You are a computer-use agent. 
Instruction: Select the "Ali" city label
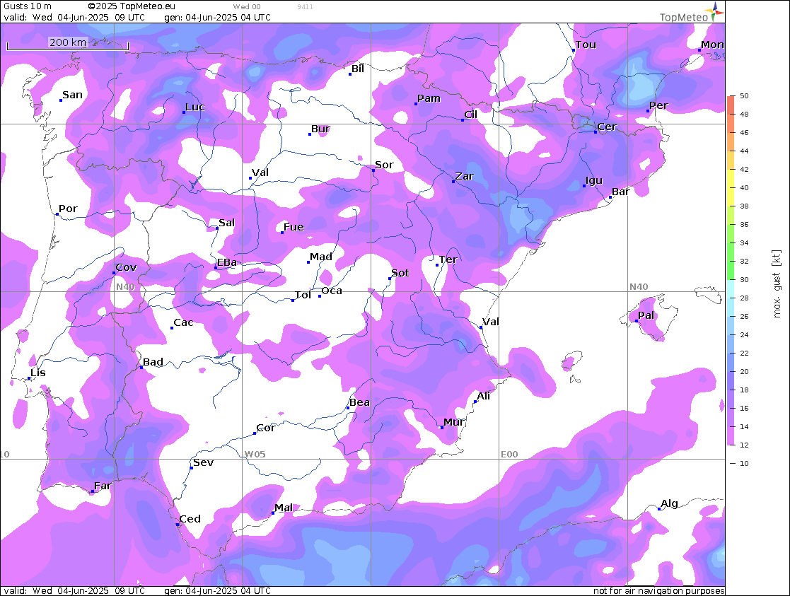point(484,396)
